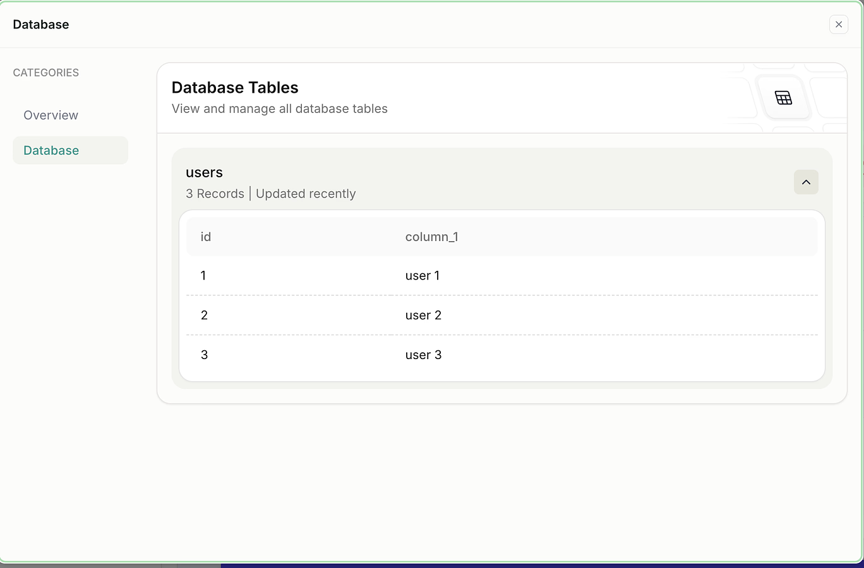
Task: Click the Database Tables heading
Action: [x=235, y=88]
